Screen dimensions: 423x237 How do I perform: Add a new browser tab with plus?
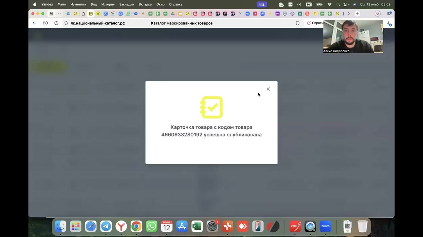coord(357,13)
